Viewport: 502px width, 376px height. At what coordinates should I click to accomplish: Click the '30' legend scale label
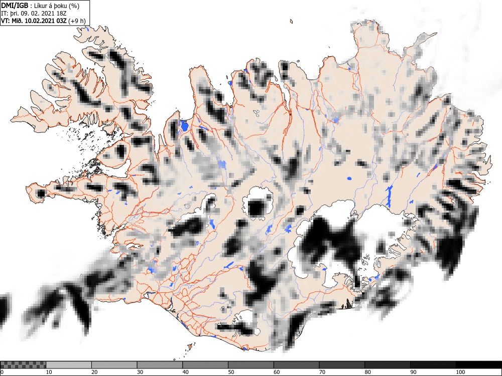(x=140, y=372)
